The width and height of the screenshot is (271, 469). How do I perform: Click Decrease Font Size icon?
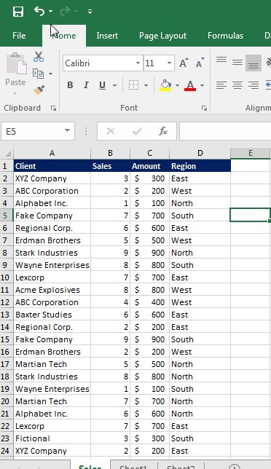[x=200, y=63]
